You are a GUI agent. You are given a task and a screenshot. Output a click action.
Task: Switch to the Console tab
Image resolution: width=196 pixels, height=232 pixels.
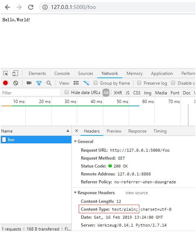(x=62, y=73)
